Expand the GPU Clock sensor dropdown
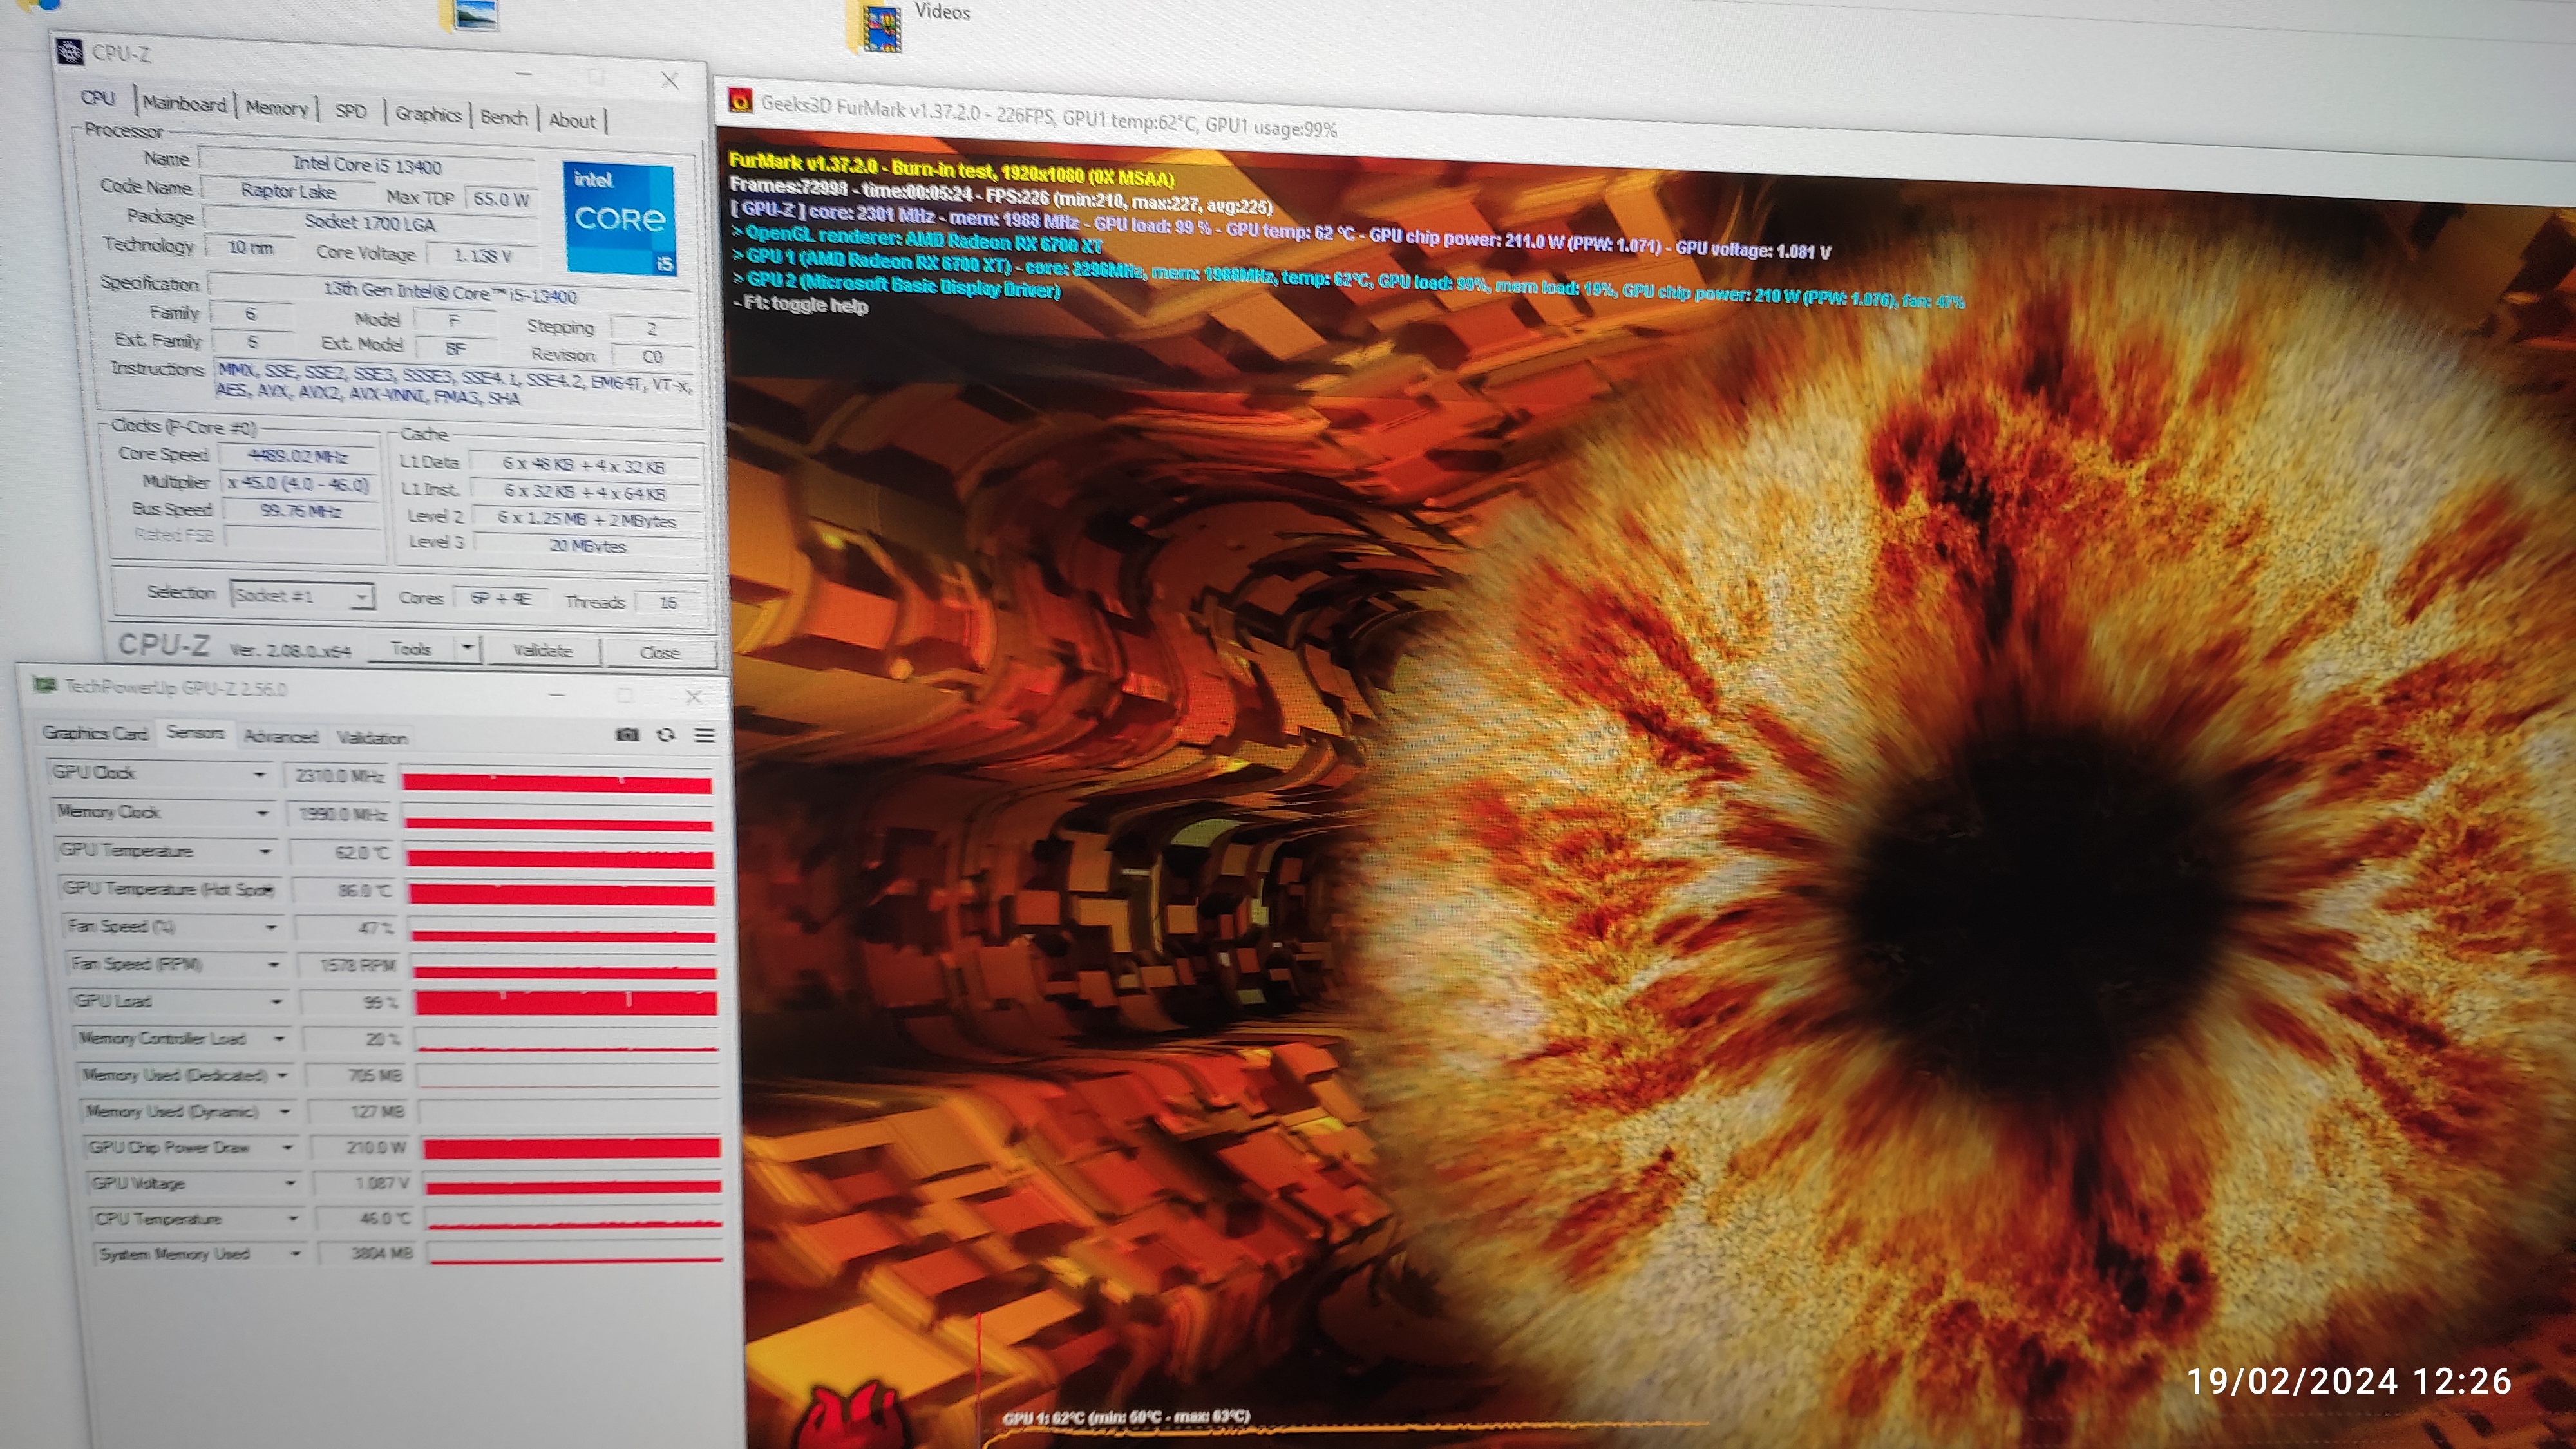The width and height of the screenshot is (2576, 1449). point(260,774)
